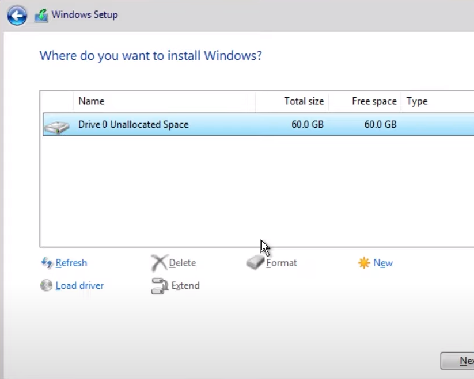Click the Refresh arrows icon
Image resolution: width=474 pixels, height=379 pixels.
(47, 263)
